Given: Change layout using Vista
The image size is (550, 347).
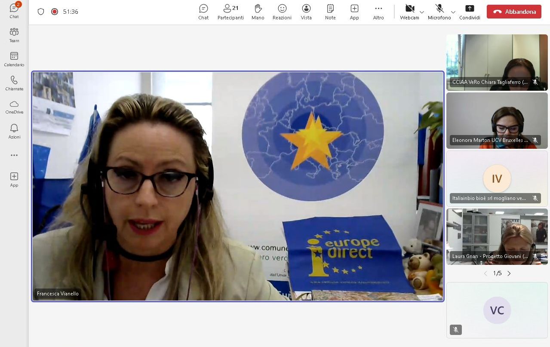Looking at the screenshot, I should pos(306,12).
